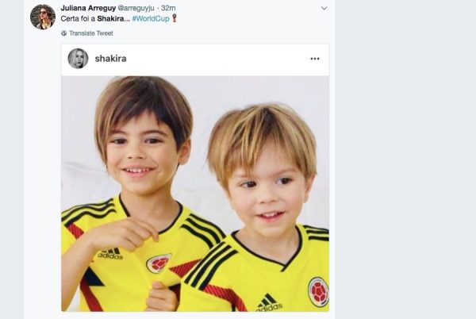The height and width of the screenshot is (319, 476).
Task: Open Juliana Arreguy's profile picture
Action: (43, 17)
